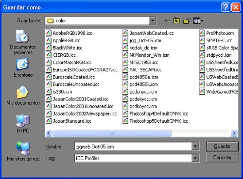
Task: Select the is330.icm file icon
Action: pos(49,92)
